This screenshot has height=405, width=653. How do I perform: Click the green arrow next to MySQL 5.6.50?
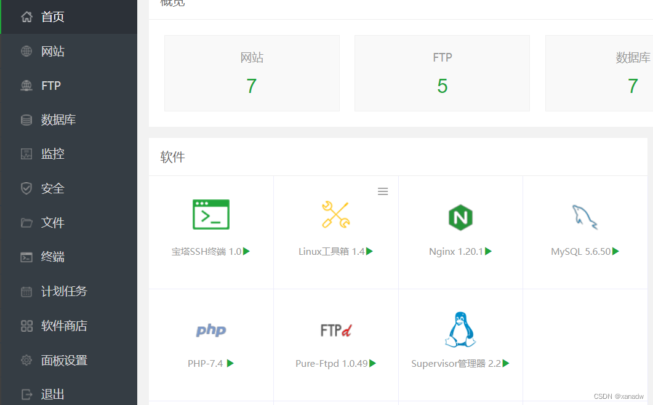click(x=615, y=251)
